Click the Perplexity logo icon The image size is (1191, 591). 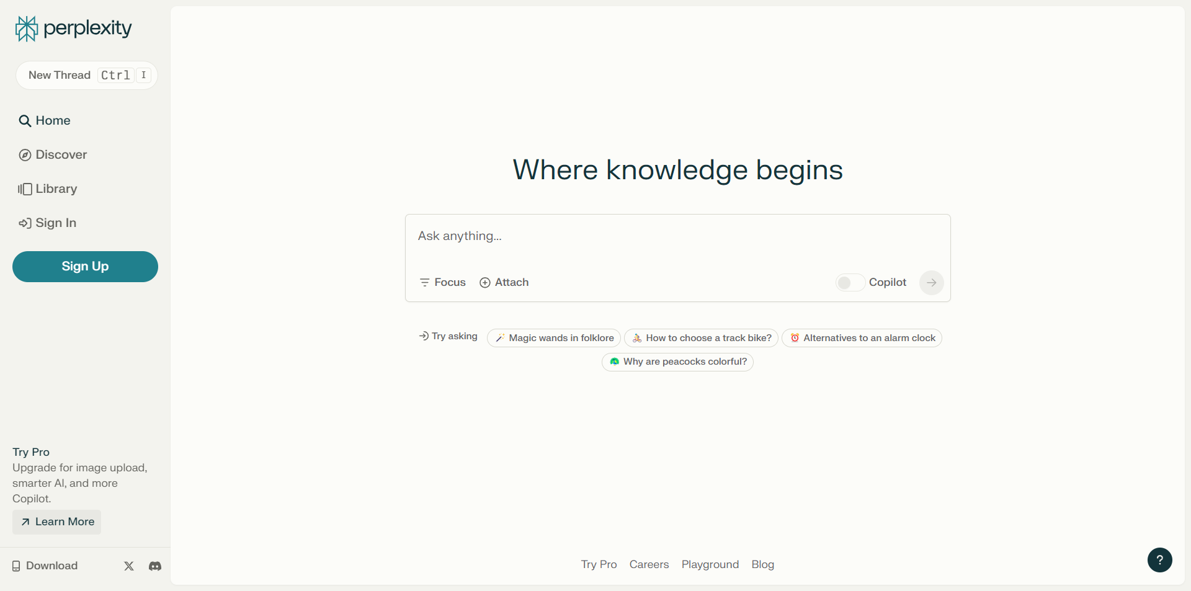pyautogui.click(x=27, y=29)
